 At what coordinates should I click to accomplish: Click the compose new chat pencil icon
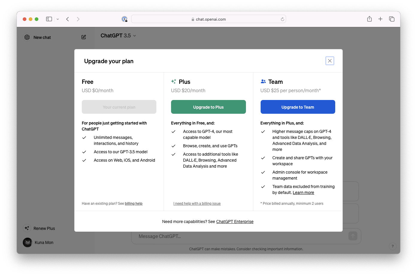84,37
